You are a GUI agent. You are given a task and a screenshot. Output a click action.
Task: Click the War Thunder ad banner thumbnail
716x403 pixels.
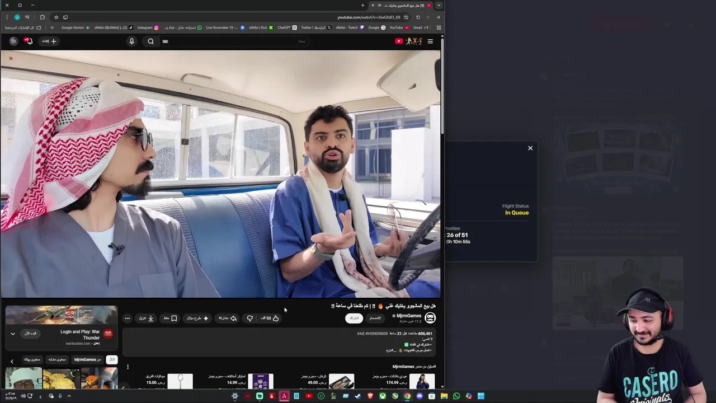(62, 315)
